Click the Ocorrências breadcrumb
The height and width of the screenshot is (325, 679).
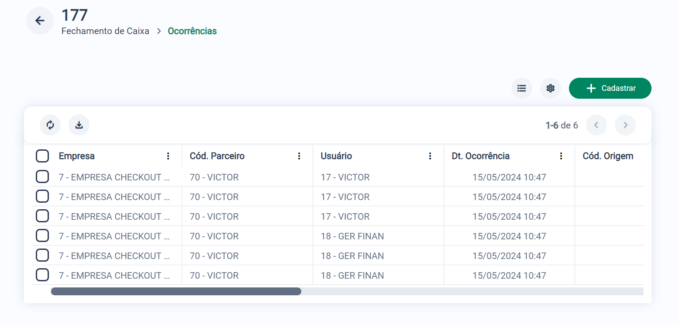pos(192,31)
